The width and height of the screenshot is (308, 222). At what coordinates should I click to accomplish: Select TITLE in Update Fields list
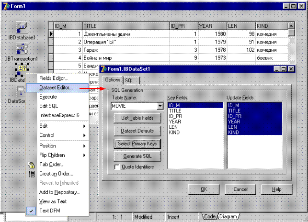pyautogui.click(x=254, y=111)
